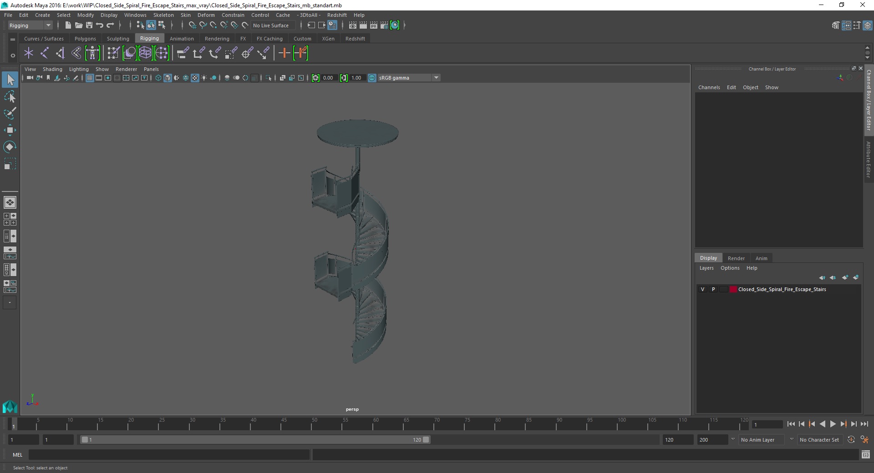This screenshot has height=473, width=874.
Task: Open Render Settings icon
Action: click(x=384, y=25)
